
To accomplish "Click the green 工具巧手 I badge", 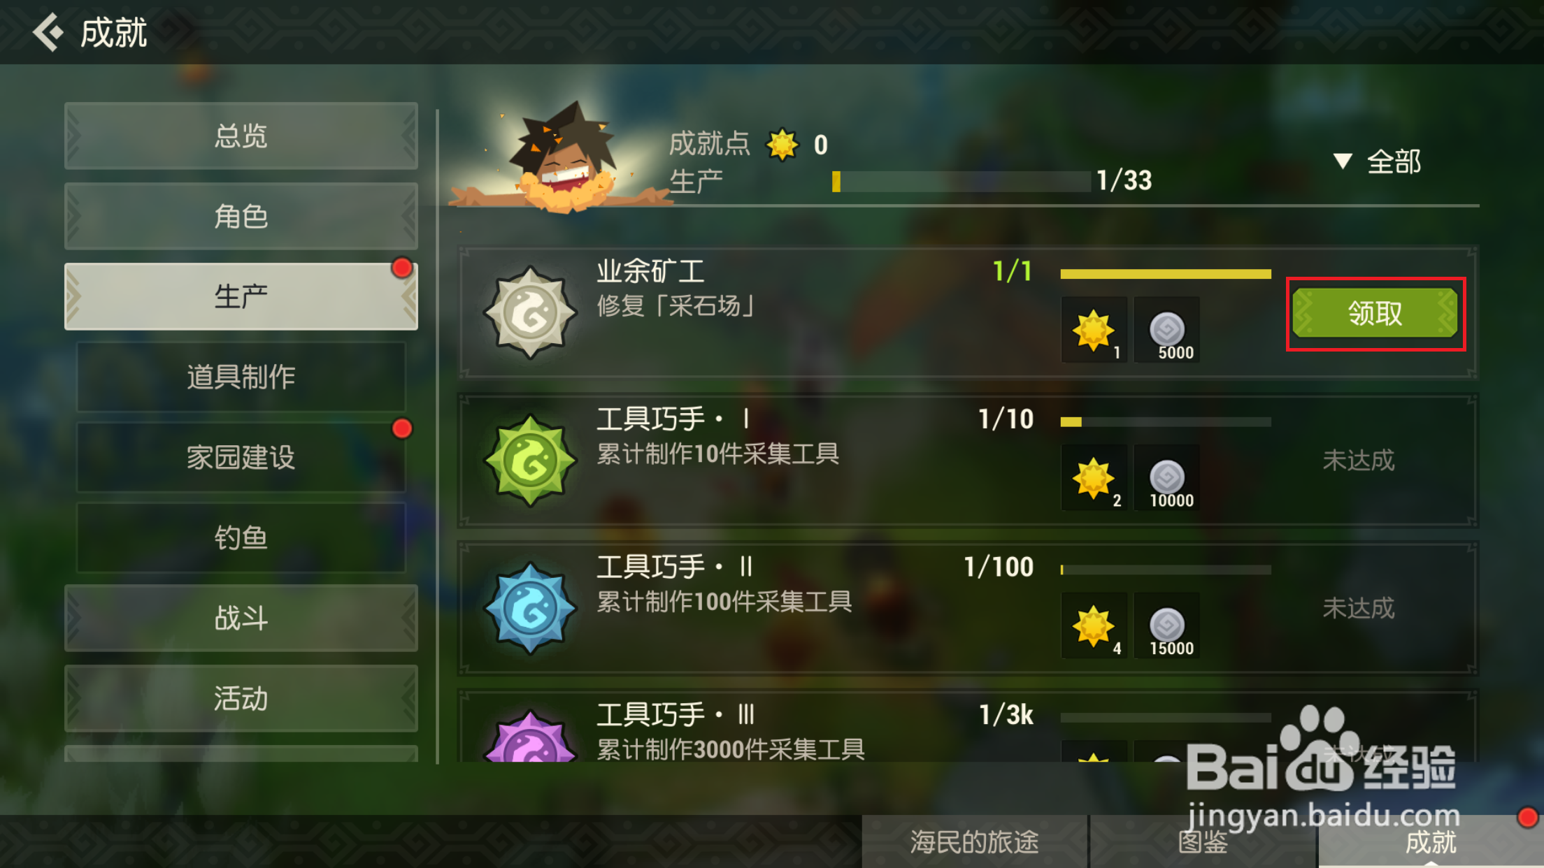I will tap(530, 461).
